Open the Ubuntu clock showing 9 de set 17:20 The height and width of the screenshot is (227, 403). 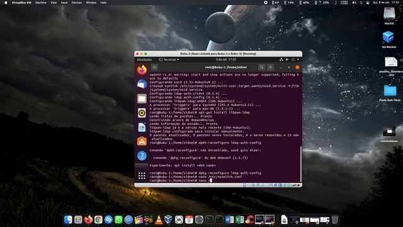(225, 59)
